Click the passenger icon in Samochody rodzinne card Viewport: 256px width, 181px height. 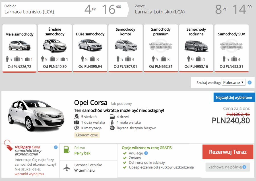189,59
